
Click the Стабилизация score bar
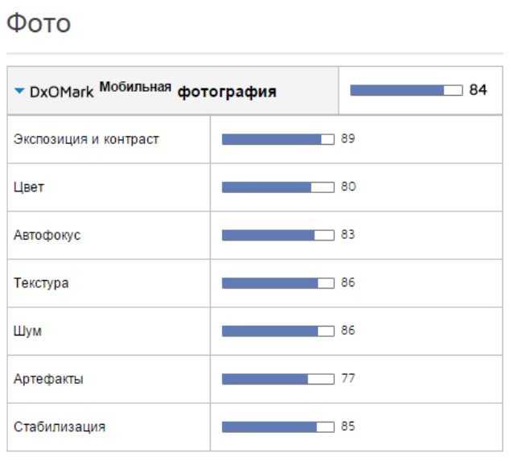278,427
